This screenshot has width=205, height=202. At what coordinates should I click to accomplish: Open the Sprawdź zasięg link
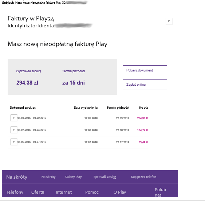click(x=105, y=177)
